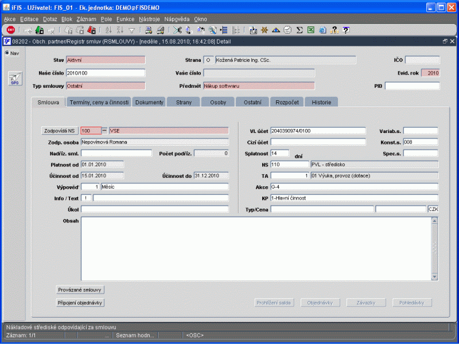The image size is (459, 344).
Task: Open the Záznam menu
Action: pos(86,19)
